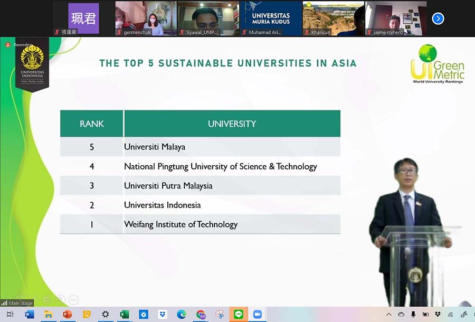Viewport: 475px width, 322px height.
Task: Switch to Zoom on the taskbar
Action: pyautogui.click(x=258, y=315)
